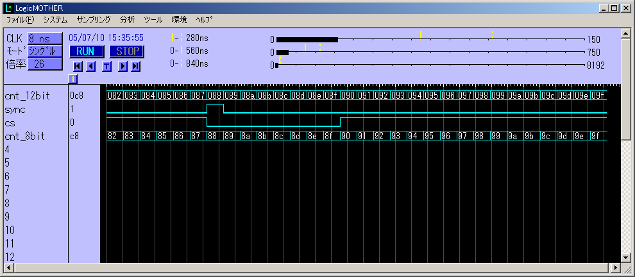Open the 分析 menu
The width and height of the screenshot is (635, 277).
click(127, 20)
